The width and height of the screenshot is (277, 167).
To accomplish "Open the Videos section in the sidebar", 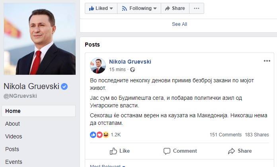I will (x=14, y=136).
